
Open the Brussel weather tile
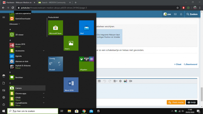[x=56, y=64]
